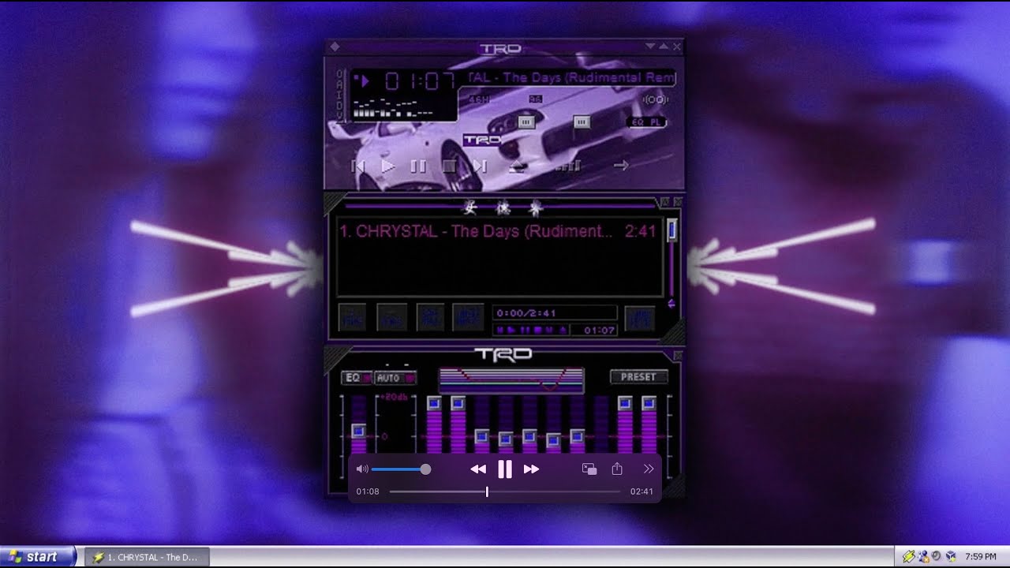Click the last system tray icon beside the clock
This screenshot has width=1010, height=568.
951,556
